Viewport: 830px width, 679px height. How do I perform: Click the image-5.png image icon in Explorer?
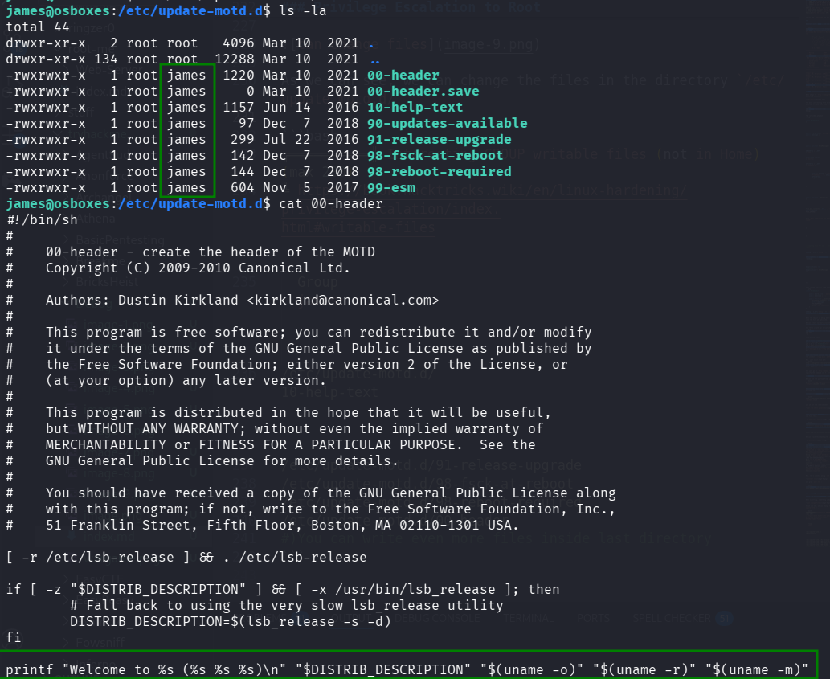(71, 410)
